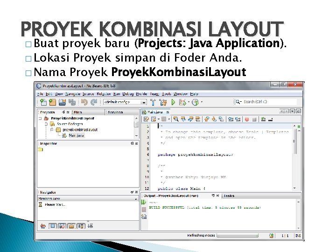Click the Debug Main Project icon

(182, 102)
